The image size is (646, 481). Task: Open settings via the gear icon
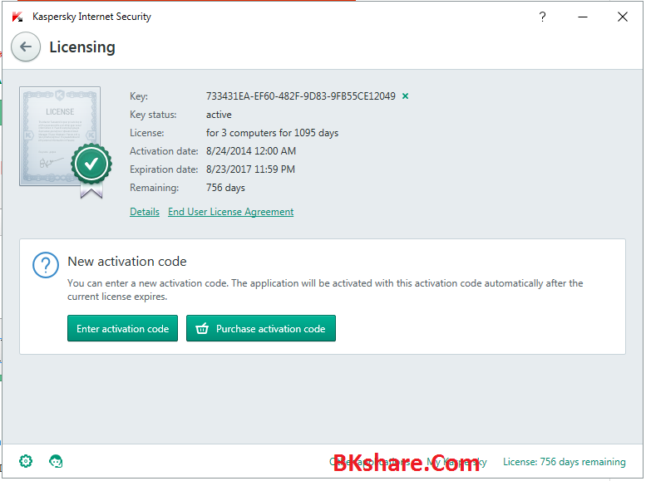pyautogui.click(x=26, y=461)
